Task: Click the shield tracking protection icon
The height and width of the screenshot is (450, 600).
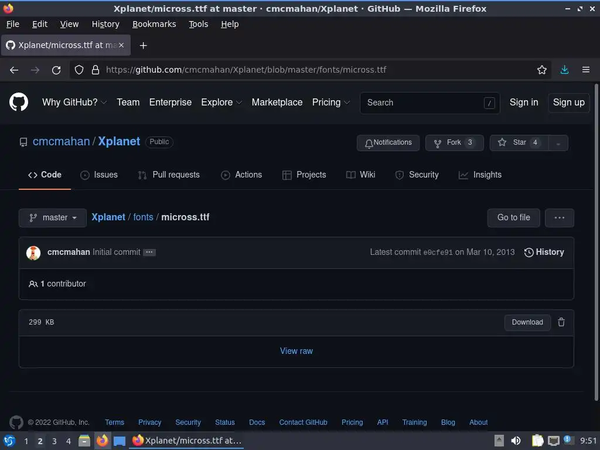Action: click(x=79, y=70)
